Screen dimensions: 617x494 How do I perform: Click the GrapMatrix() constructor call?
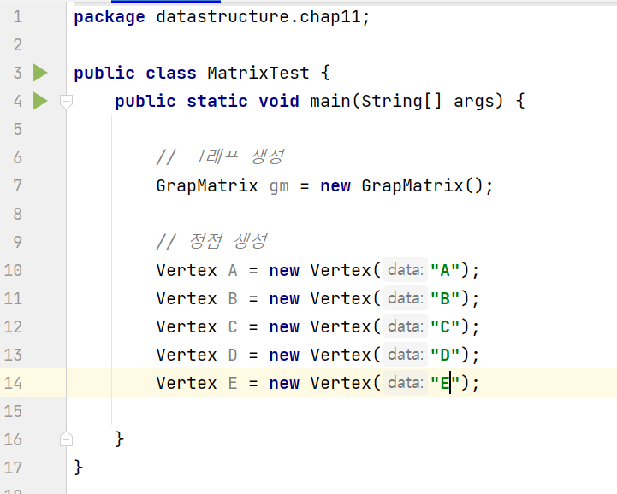coord(422,185)
